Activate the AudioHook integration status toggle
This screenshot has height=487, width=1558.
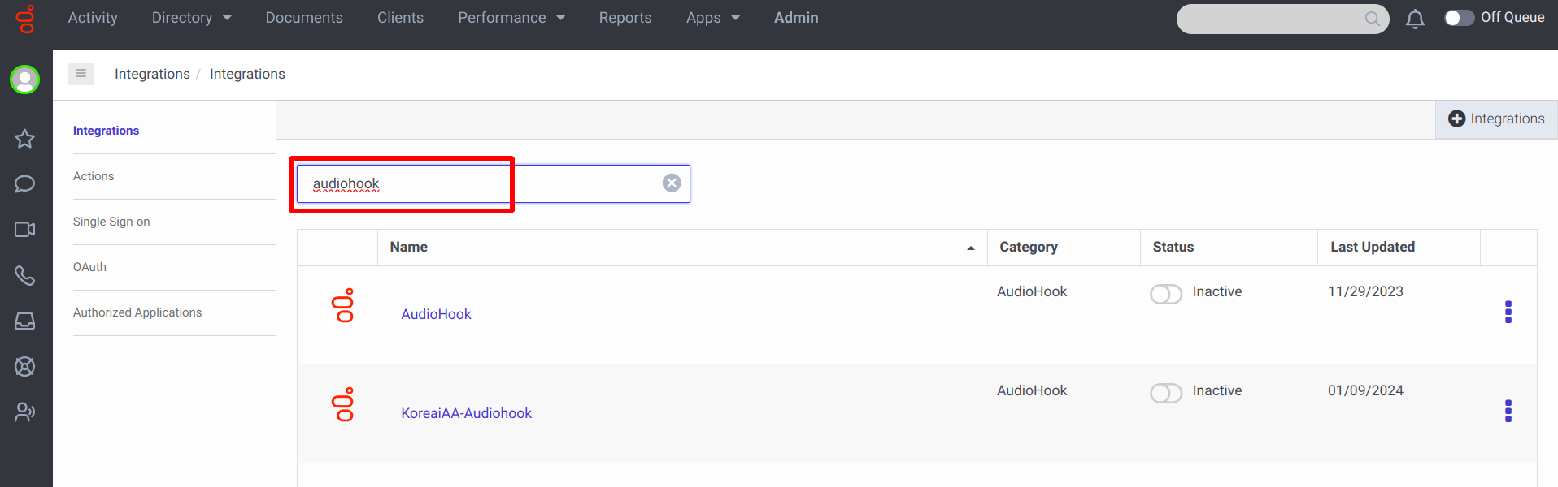click(1165, 294)
